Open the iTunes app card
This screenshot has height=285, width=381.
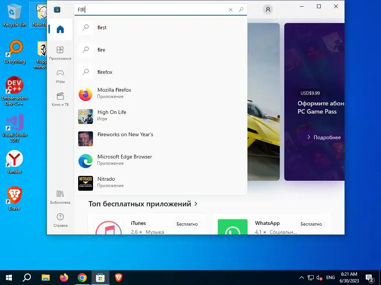(147, 224)
